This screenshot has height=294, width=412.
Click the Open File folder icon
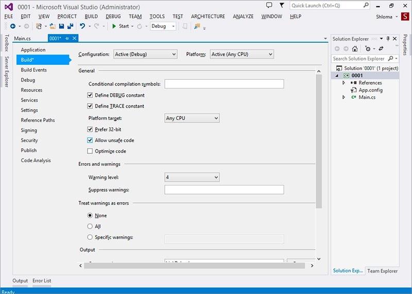(53, 26)
